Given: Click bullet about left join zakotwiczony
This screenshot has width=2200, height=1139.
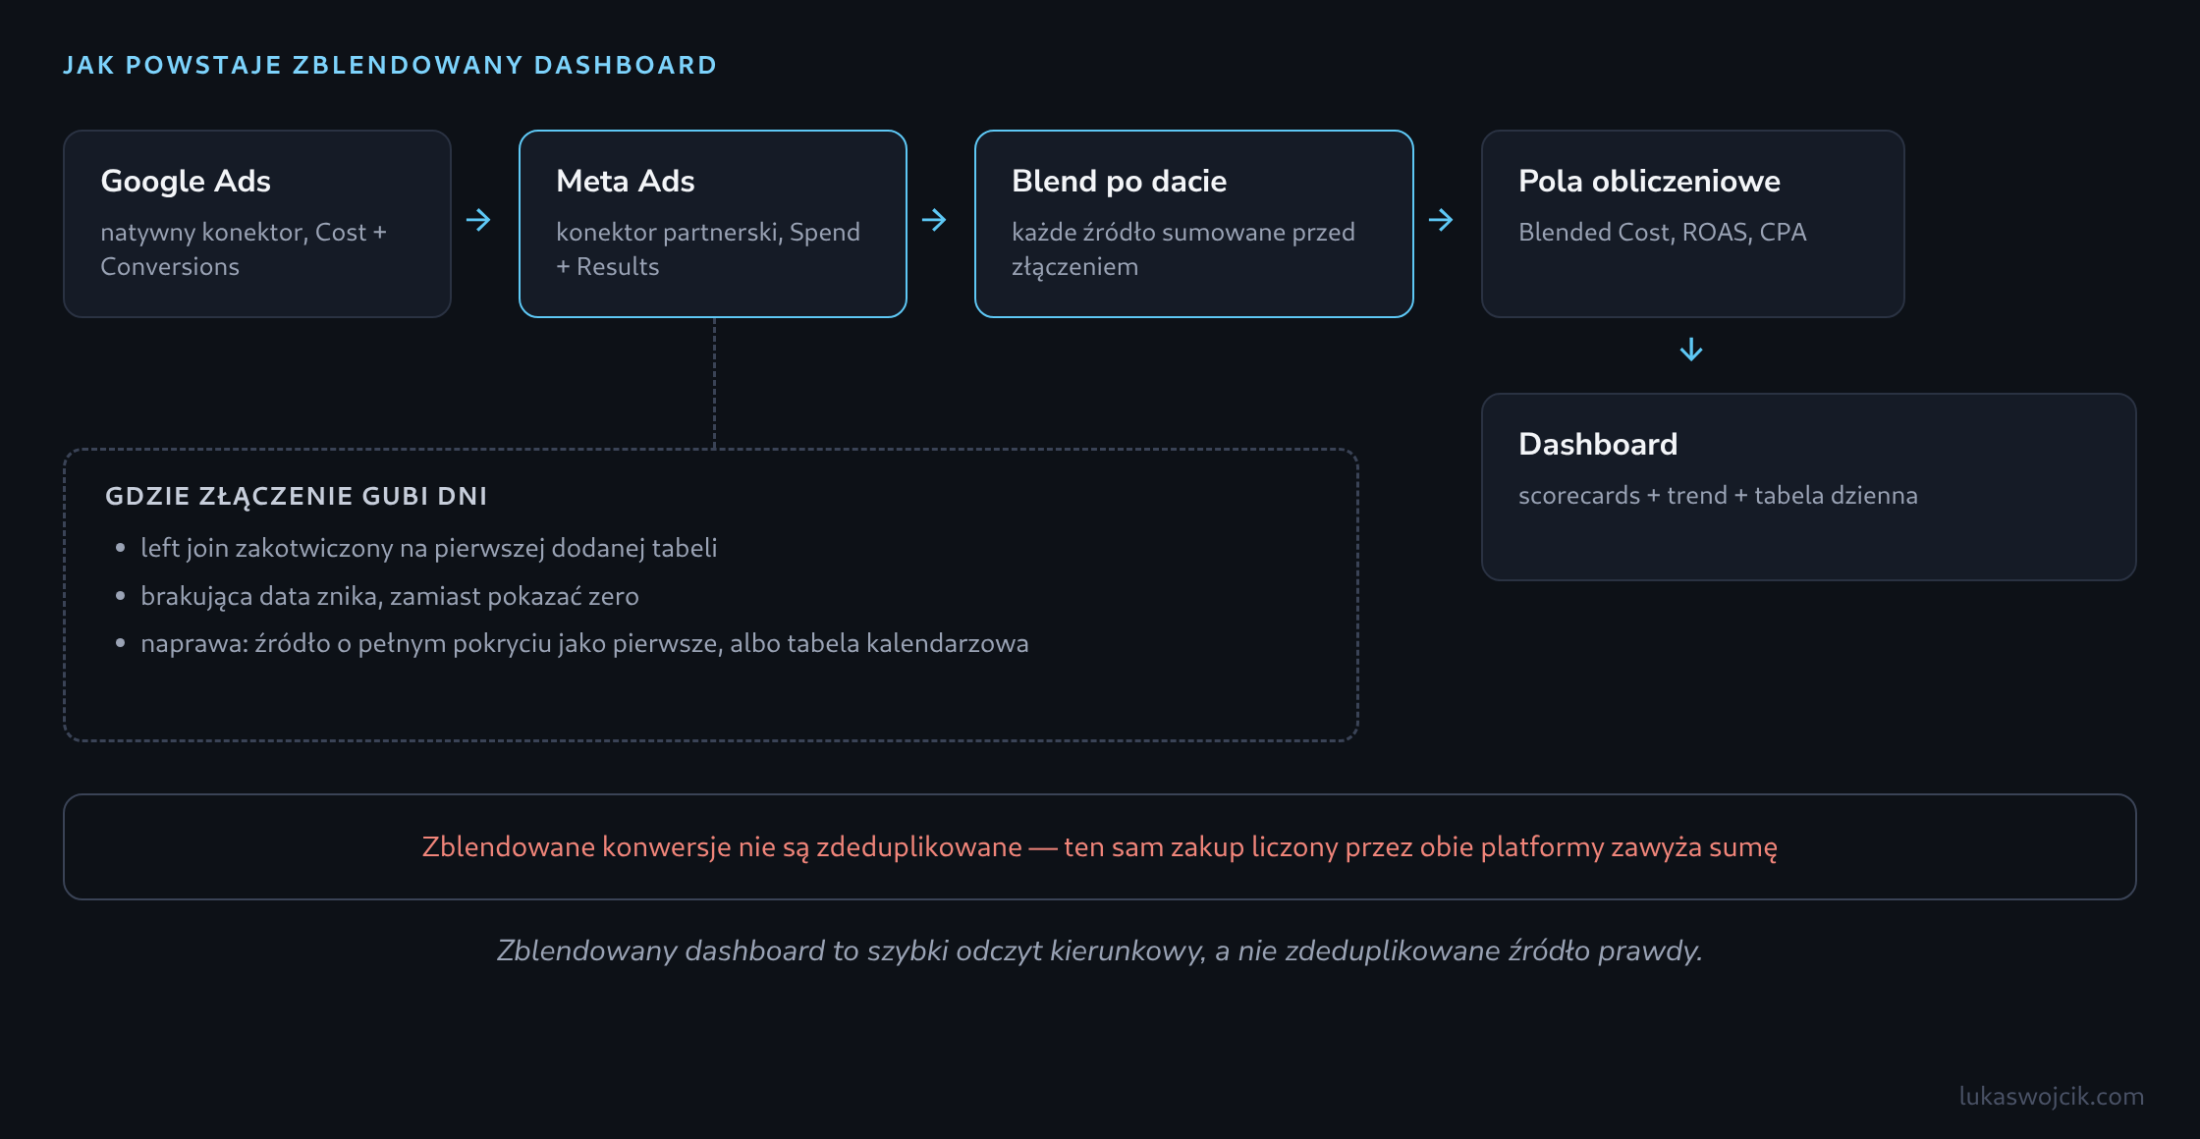Looking at the screenshot, I should tap(429, 548).
